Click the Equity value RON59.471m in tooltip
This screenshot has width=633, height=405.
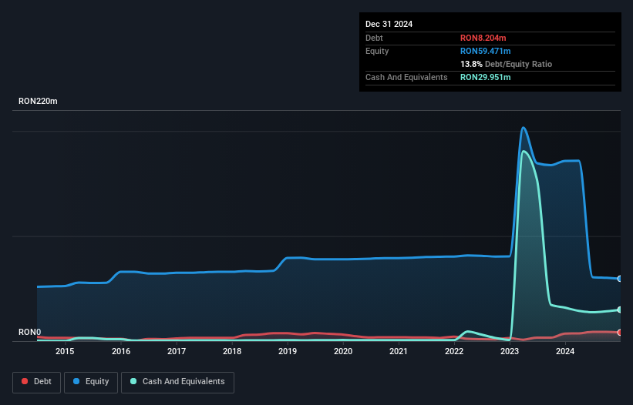click(485, 51)
